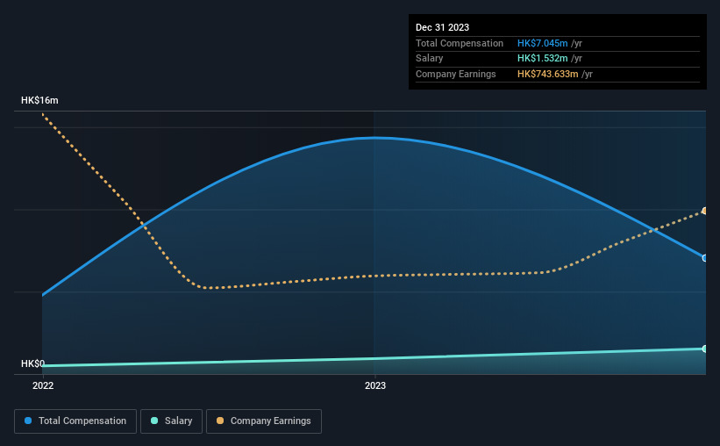Click the HK$0 y-axis label
The height and width of the screenshot is (446, 720).
tap(32, 363)
